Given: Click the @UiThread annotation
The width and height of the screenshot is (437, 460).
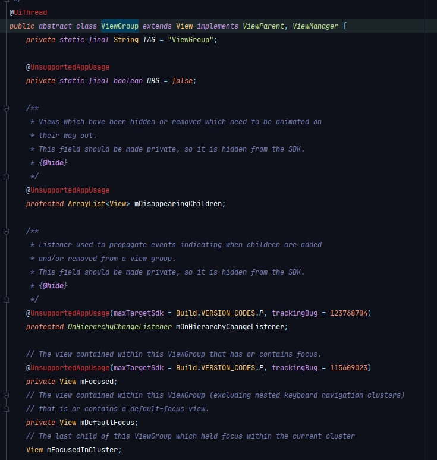Looking at the screenshot, I should tap(28, 12).
